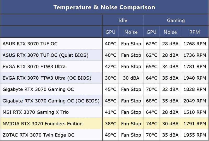Select the 2049 RPM value cell
The image size is (209, 141).
click(x=195, y=101)
